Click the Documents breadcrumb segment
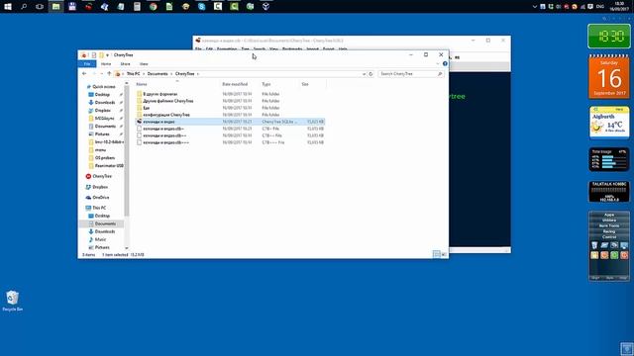The height and width of the screenshot is (356, 634). [158, 74]
